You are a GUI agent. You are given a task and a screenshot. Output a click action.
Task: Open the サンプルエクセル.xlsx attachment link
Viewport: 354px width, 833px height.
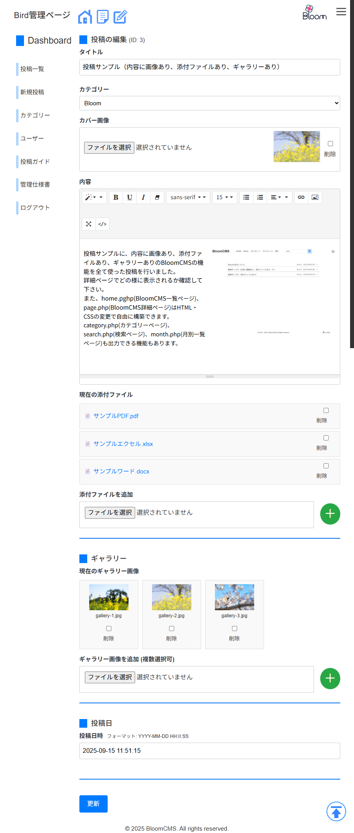[123, 444]
